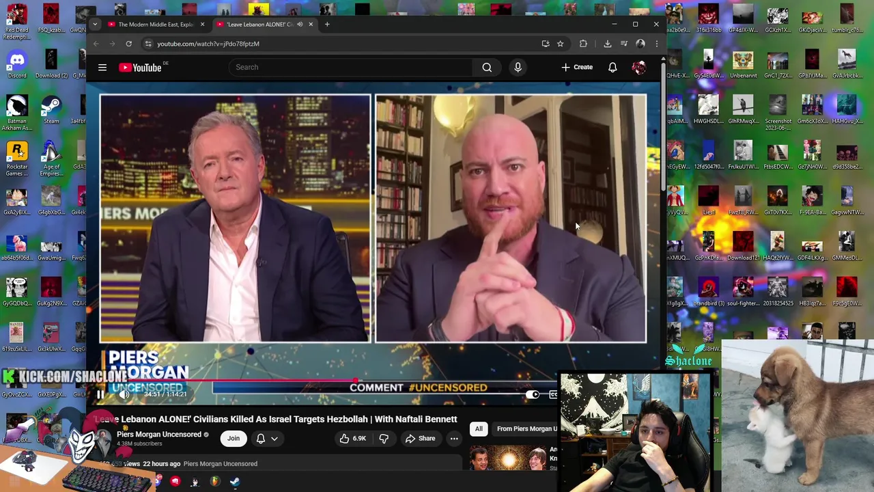Close 'The Modern Middle East' tab
This screenshot has height=492, width=874.
point(202,24)
